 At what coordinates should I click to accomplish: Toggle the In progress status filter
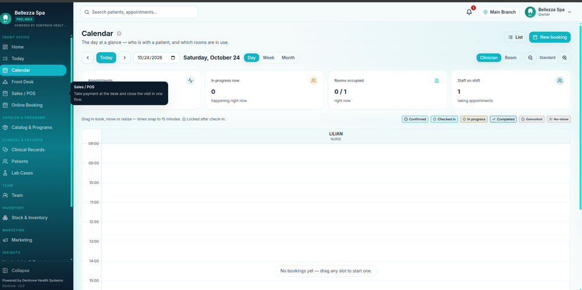click(x=474, y=119)
